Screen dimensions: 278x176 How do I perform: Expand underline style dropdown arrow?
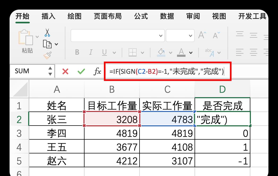point(114,53)
